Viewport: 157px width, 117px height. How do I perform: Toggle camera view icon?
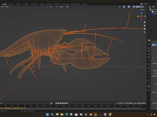click(x=144, y=29)
